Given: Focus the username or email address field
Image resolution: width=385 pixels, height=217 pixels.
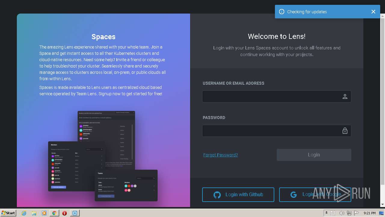Looking at the screenshot, I should 277,96.
